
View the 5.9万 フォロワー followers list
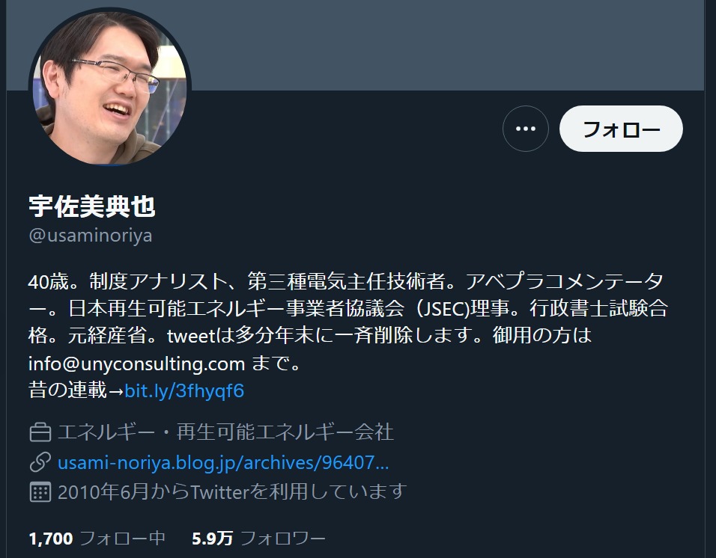pos(258,539)
